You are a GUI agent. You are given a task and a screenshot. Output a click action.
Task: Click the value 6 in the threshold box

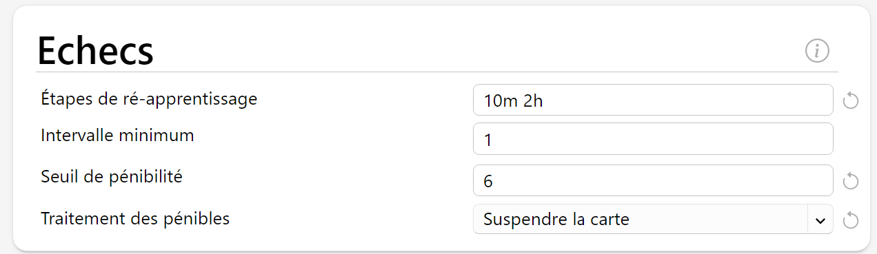click(x=488, y=181)
